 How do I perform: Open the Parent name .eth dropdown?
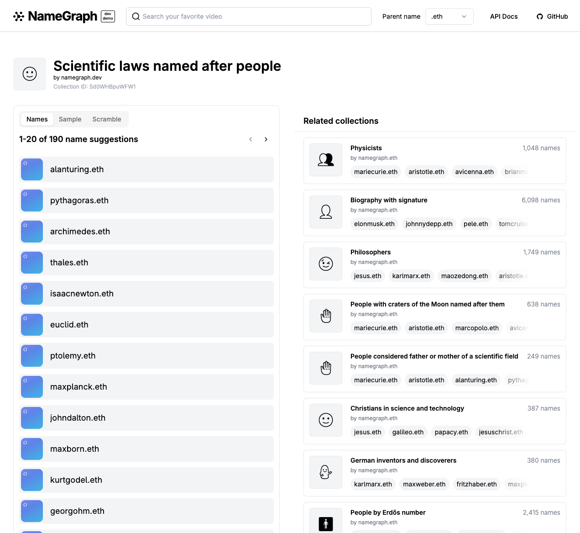click(449, 16)
